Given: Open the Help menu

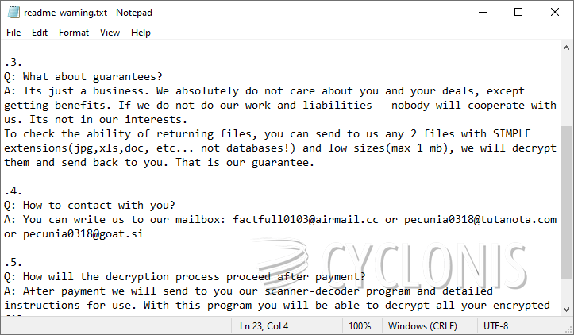Looking at the screenshot, I should coord(141,33).
